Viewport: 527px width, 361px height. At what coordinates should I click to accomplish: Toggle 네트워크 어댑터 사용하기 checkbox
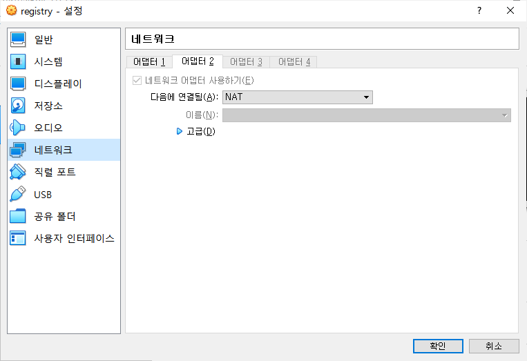tap(137, 80)
